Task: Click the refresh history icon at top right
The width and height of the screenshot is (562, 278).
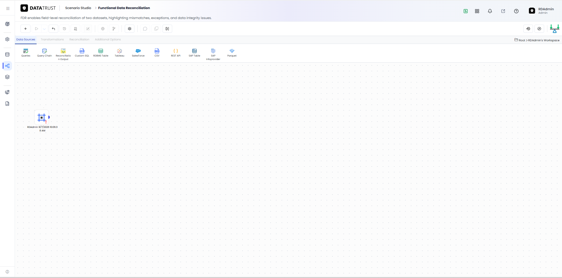Action: click(x=528, y=29)
